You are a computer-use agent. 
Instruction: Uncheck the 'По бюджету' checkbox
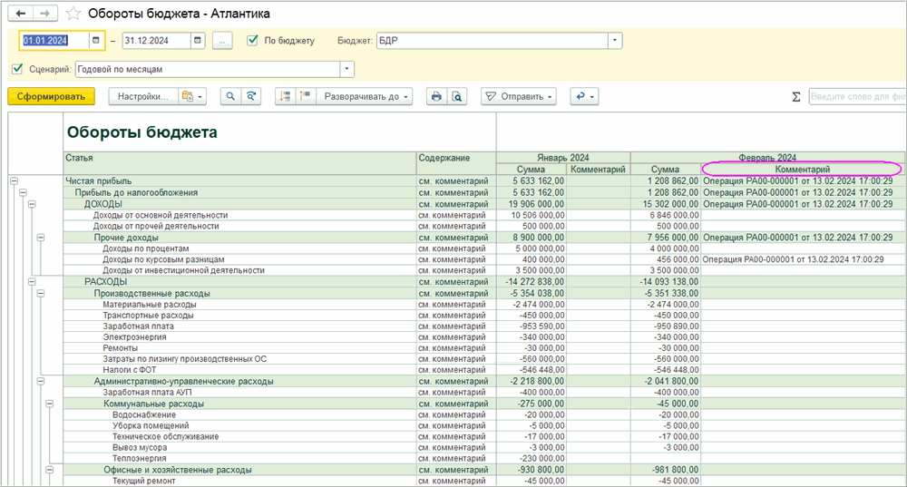click(253, 41)
